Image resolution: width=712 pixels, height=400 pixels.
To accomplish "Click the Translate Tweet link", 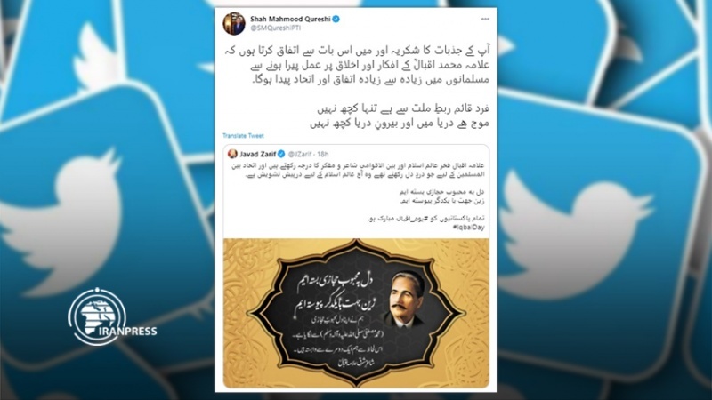I will click(x=243, y=136).
